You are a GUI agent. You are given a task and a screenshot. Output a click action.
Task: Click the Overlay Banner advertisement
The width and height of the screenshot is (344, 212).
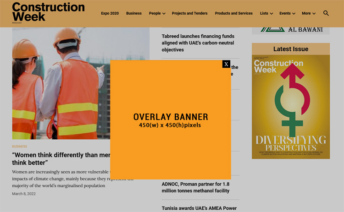171,120
